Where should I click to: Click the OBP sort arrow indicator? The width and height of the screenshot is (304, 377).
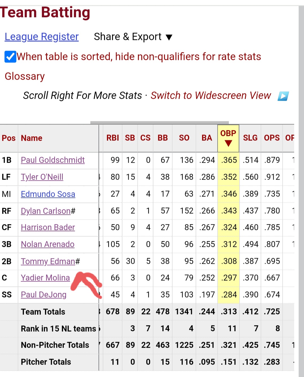(x=228, y=143)
